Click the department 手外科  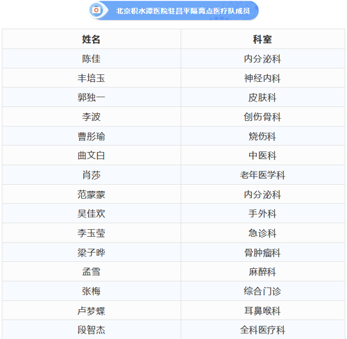pyautogui.click(x=262, y=213)
